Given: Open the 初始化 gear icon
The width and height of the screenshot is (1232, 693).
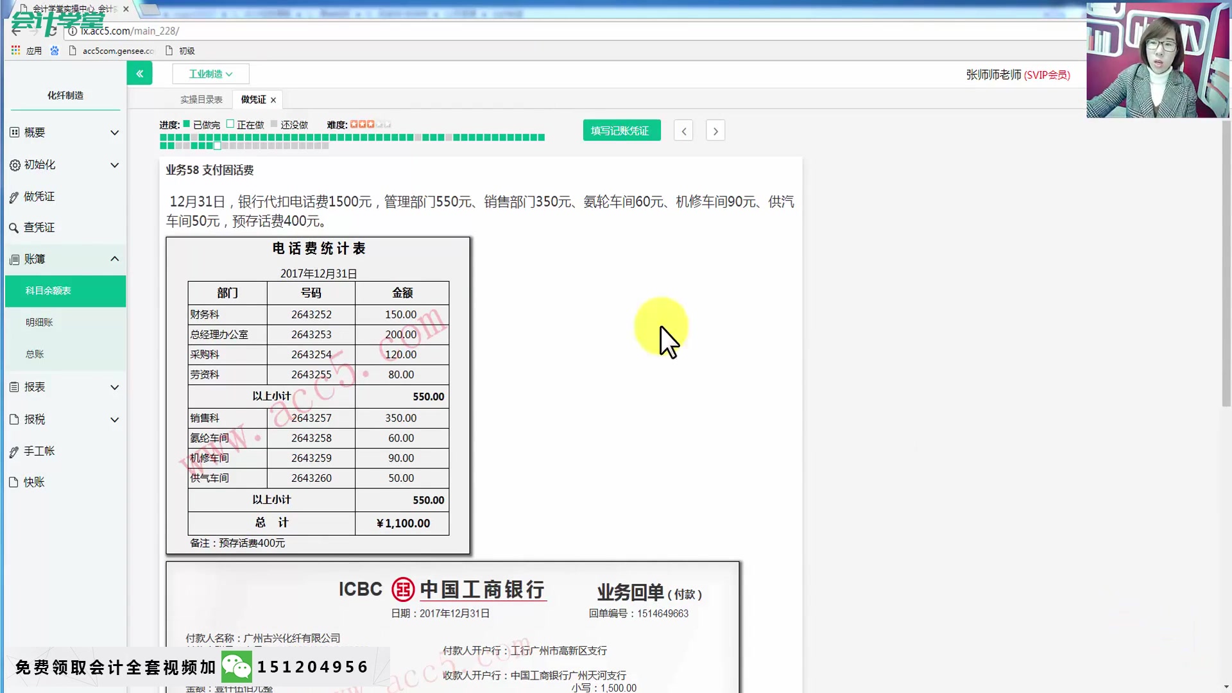Looking at the screenshot, I should (13, 164).
